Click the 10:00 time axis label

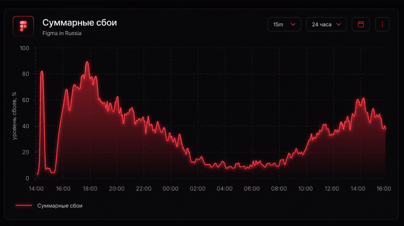point(306,189)
